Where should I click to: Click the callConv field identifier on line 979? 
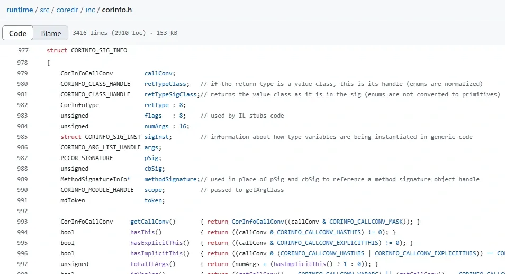click(x=158, y=73)
